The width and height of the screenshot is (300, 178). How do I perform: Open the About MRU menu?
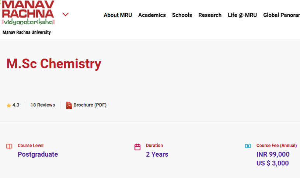(118, 15)
